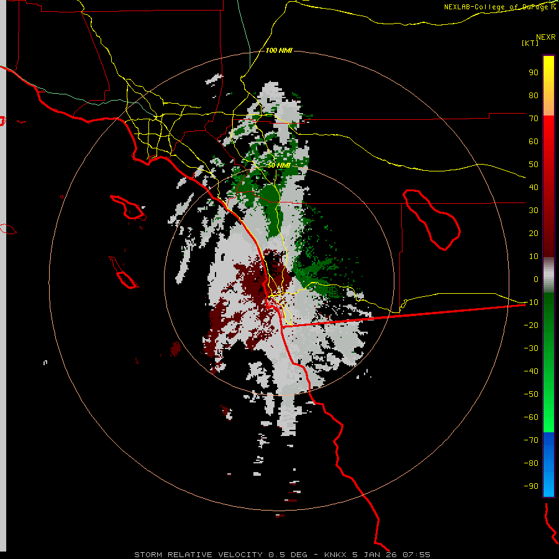
Task: Click the 0.5 DEG elevation text
Action: [288, 555]
